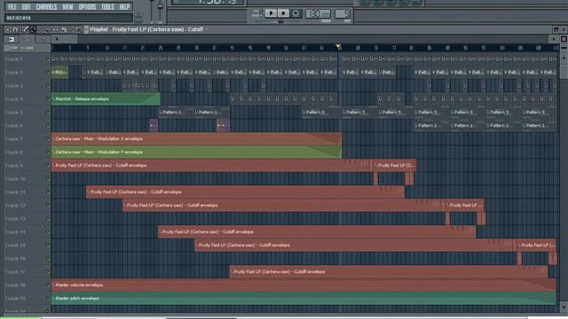Toggle the magnet snap icon in playlist toolbar
Image resolution: width=568 pixels, height=319 pixels.
click(15, 29)
